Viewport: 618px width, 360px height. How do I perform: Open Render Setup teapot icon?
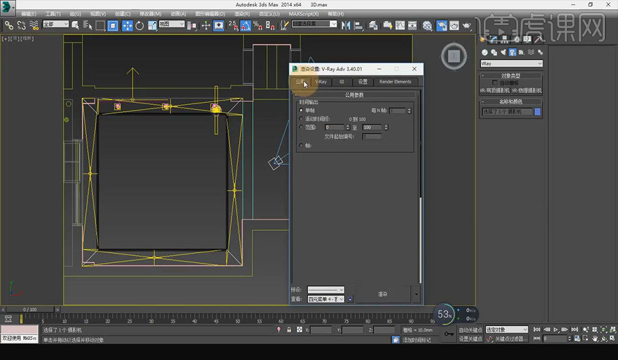(441, 26)
